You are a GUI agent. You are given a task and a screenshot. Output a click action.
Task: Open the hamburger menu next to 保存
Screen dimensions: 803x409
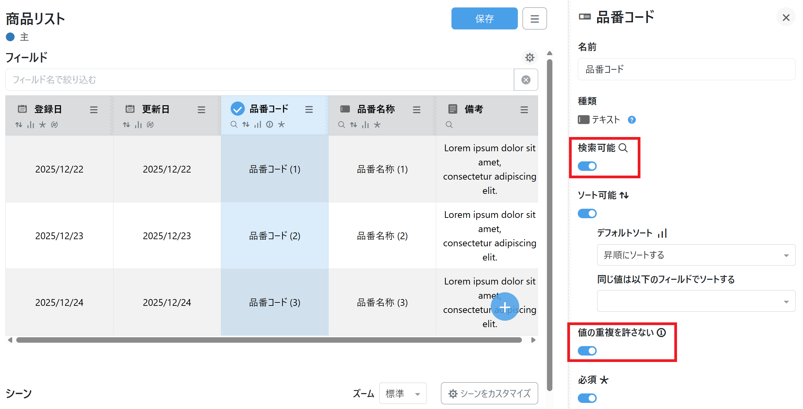point(534,19)
